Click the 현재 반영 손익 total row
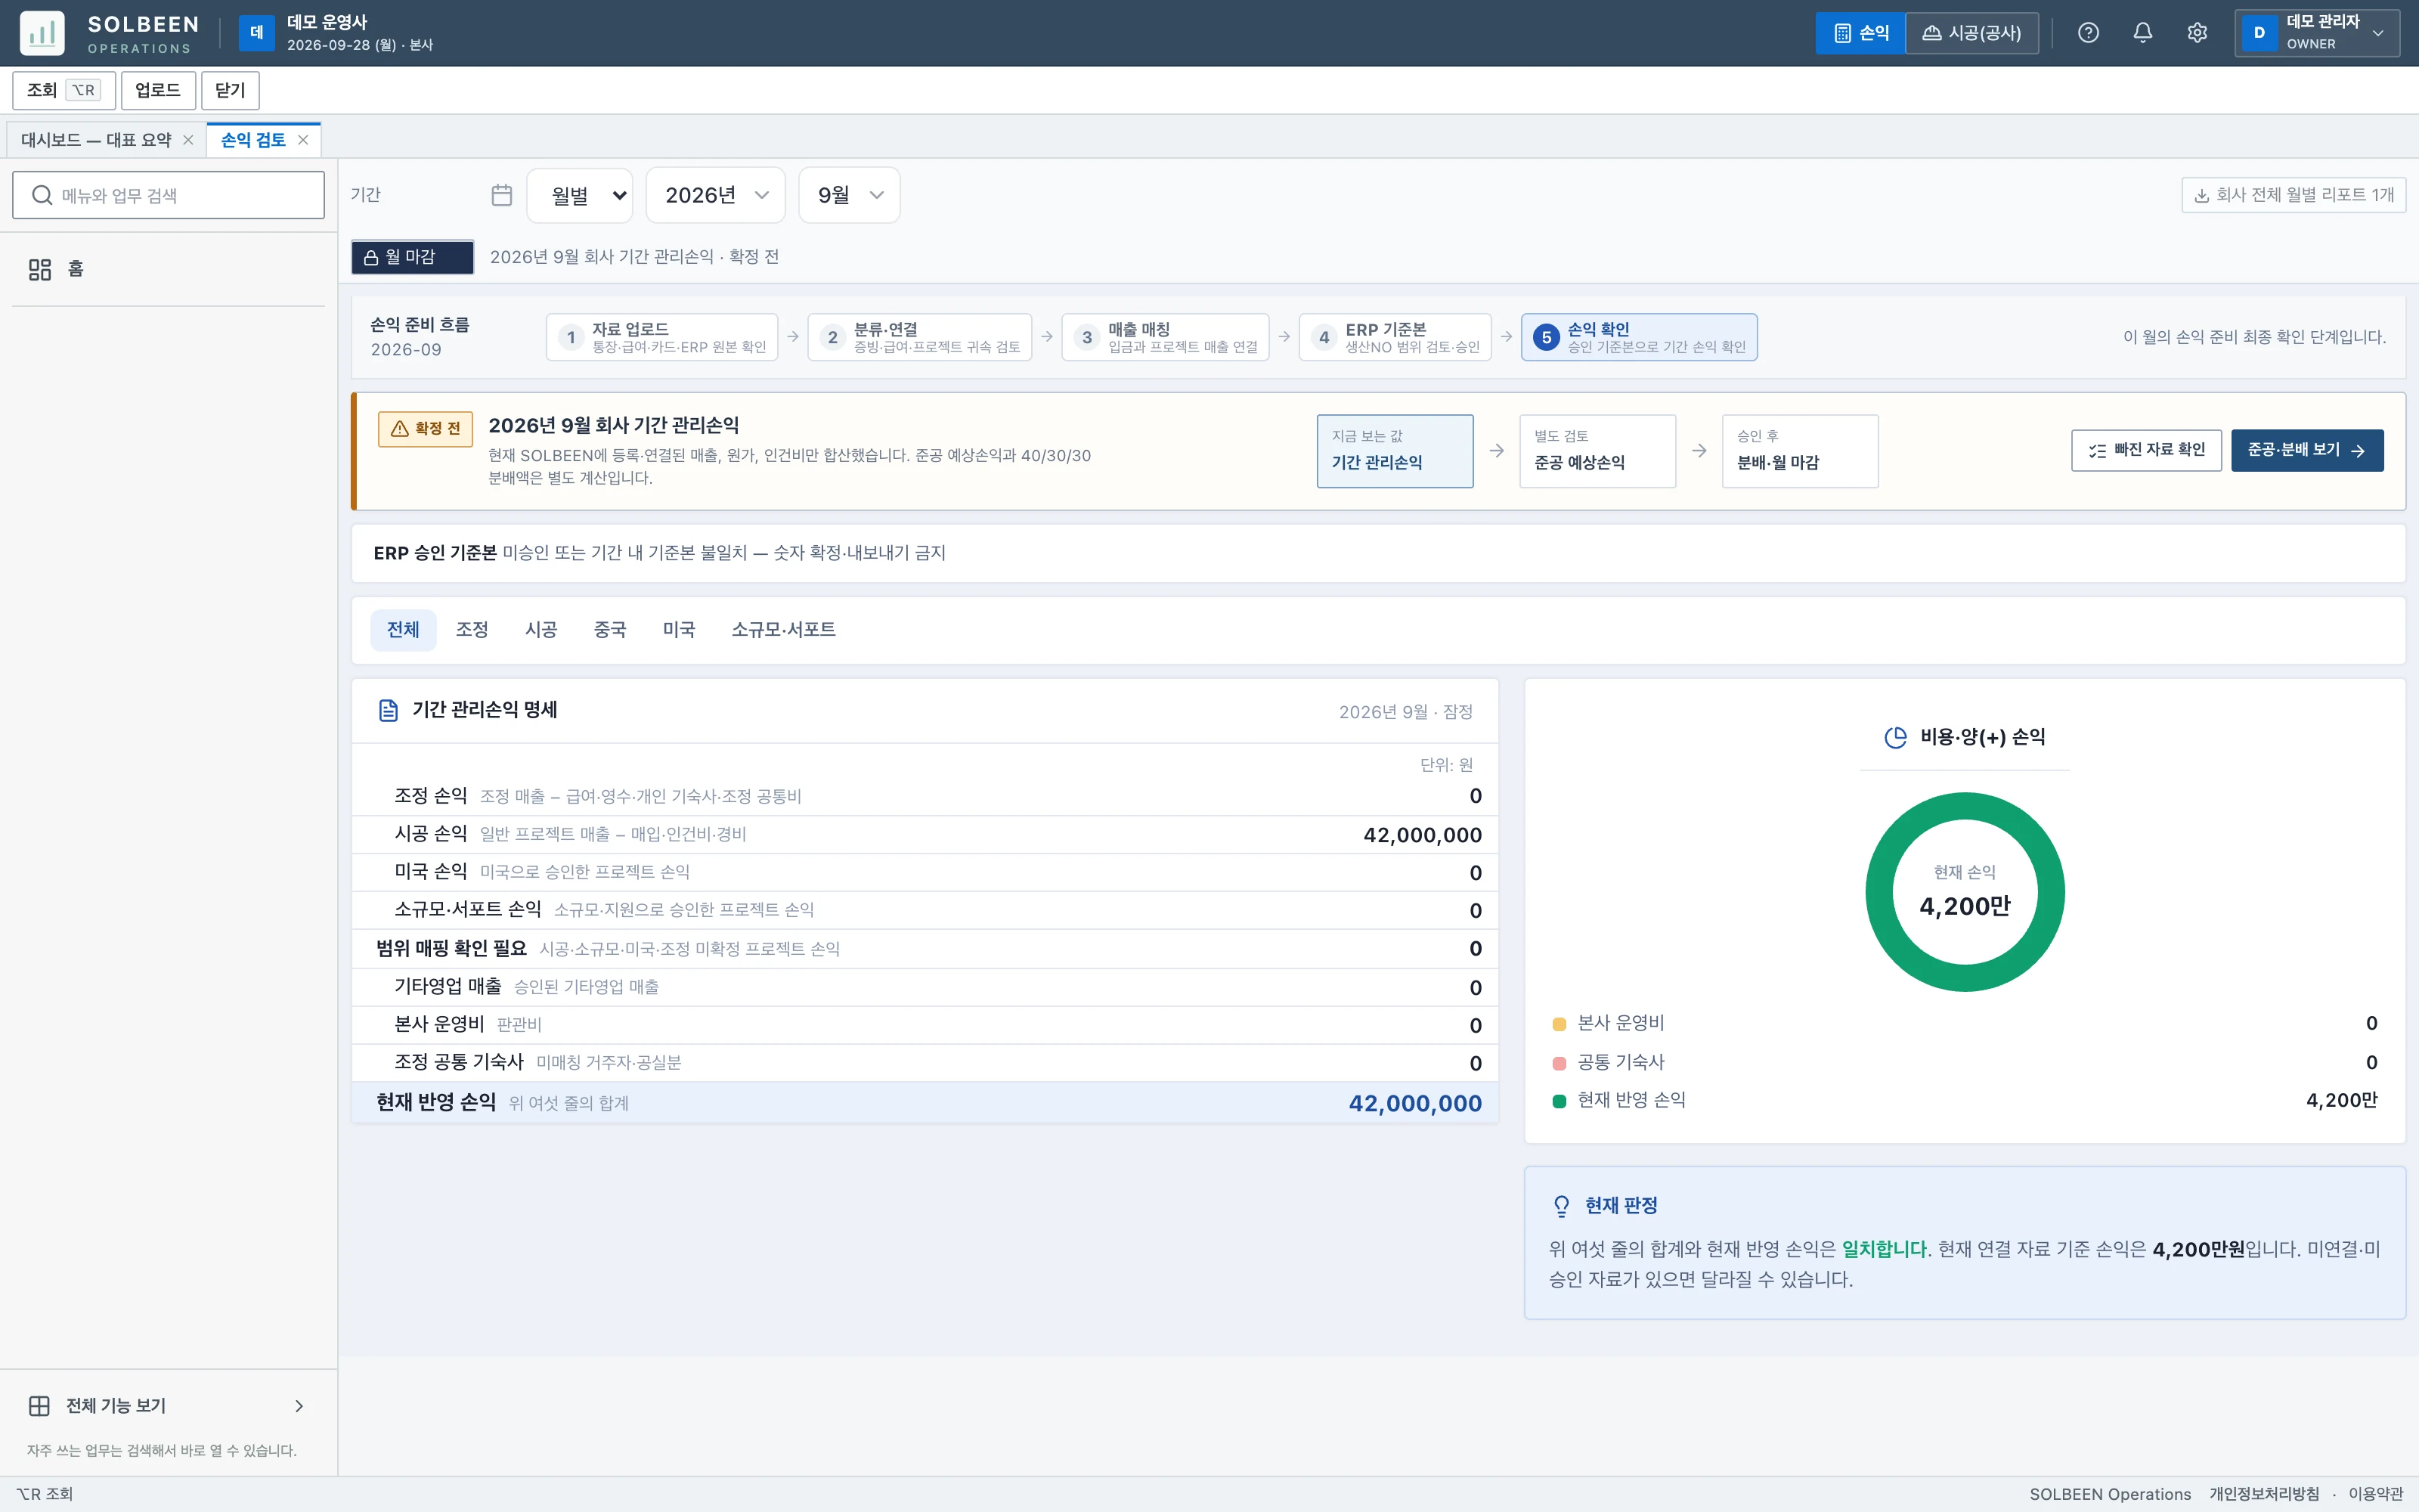Screen dimensions: 2419x1512 pyautogui.click(x=925, y=1103)
